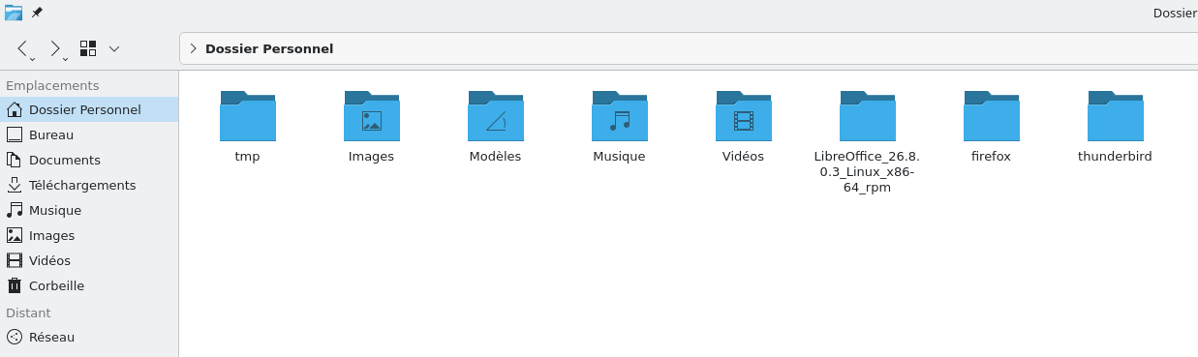1198x357 pixels.
Task: Select the Modèles folder
Action: click(x=496, y=116)
